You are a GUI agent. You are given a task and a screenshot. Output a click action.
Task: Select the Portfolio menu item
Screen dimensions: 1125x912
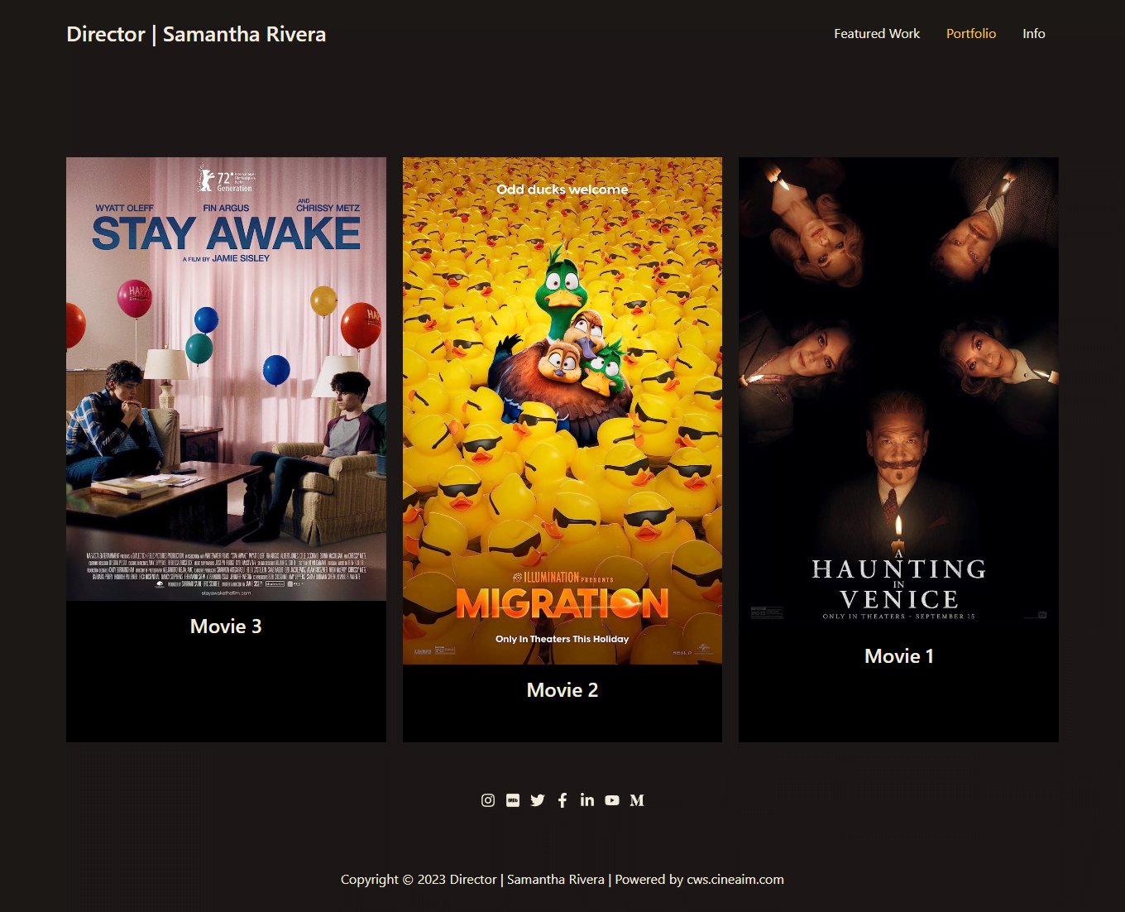click(971, 34)
